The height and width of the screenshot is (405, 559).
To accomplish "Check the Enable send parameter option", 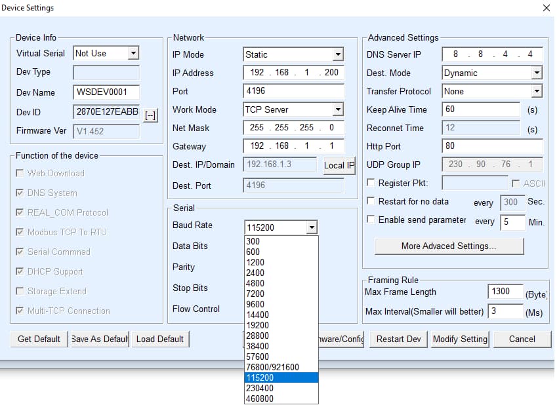I will click(371, 220).
